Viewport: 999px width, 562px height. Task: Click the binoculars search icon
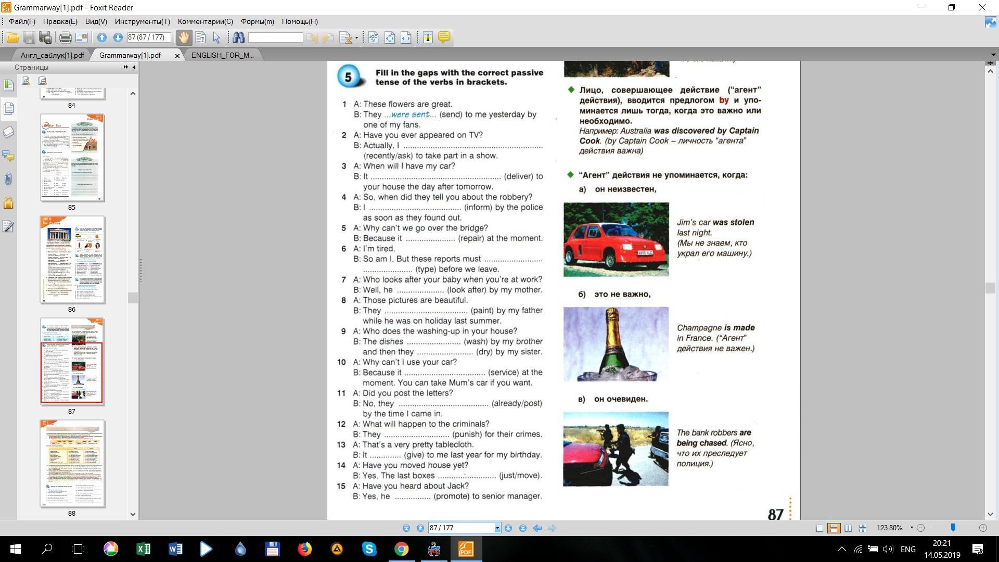point(239,37)
